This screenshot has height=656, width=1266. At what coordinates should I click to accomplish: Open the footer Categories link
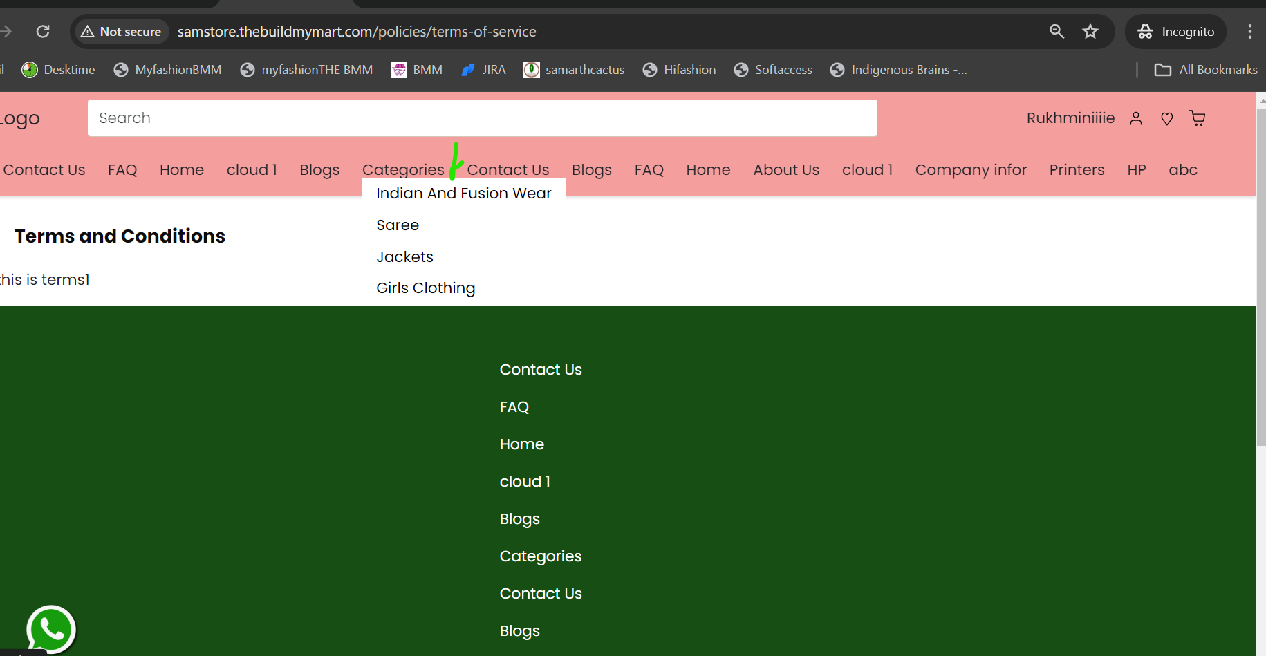click(x=541, y=556)
